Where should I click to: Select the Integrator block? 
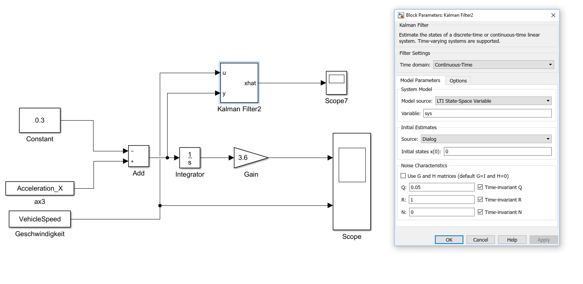pyautogui.click(x=190, y=158)
